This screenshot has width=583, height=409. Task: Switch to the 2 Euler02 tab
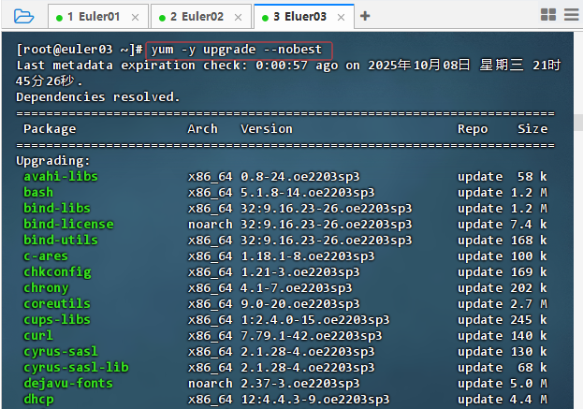(x=201, y=16)
